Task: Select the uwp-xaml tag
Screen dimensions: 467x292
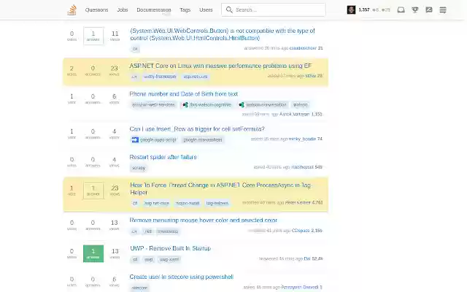Action: (x=169, y=260)
